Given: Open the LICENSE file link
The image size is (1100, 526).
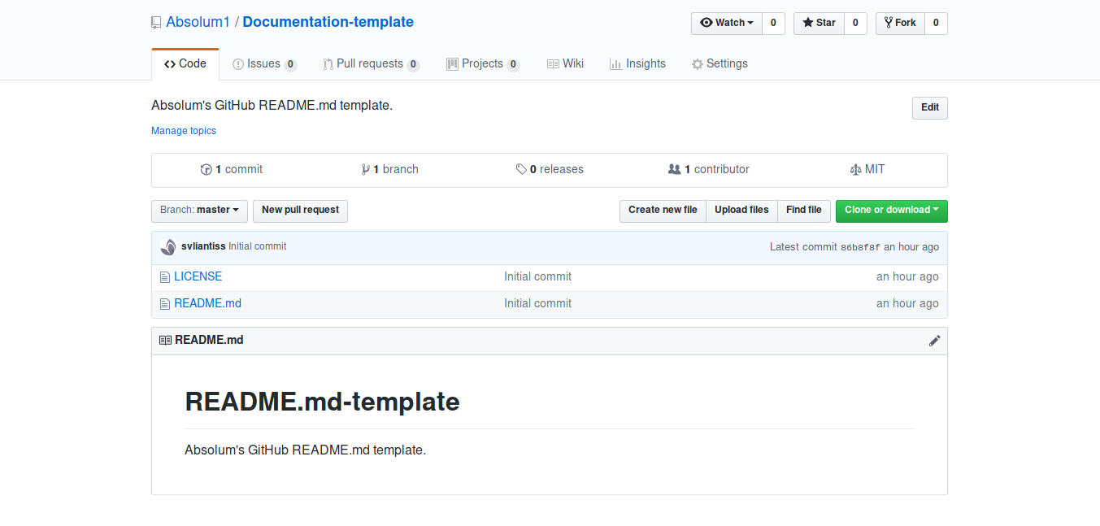Looking at the screenshot, I should pos(198,276).
